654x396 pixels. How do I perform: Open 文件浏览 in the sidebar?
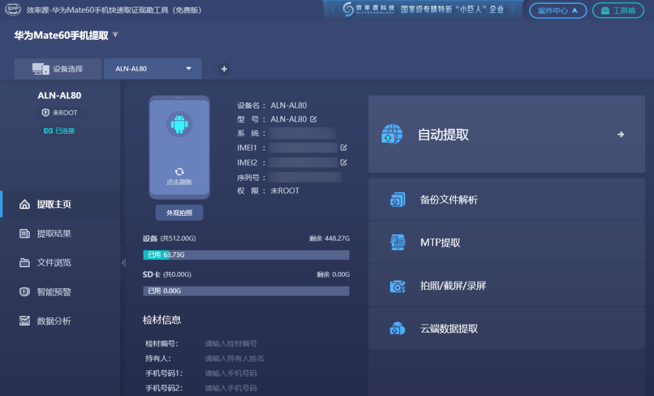(x=61, y=263)
